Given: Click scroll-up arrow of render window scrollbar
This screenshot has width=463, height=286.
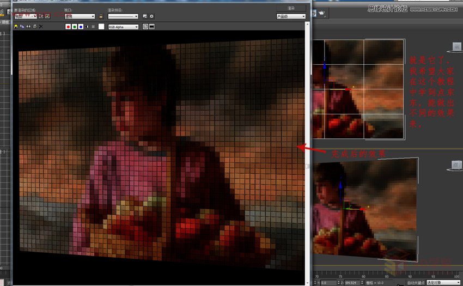Looking at the screenshot, I should click(x=307, y=24).
